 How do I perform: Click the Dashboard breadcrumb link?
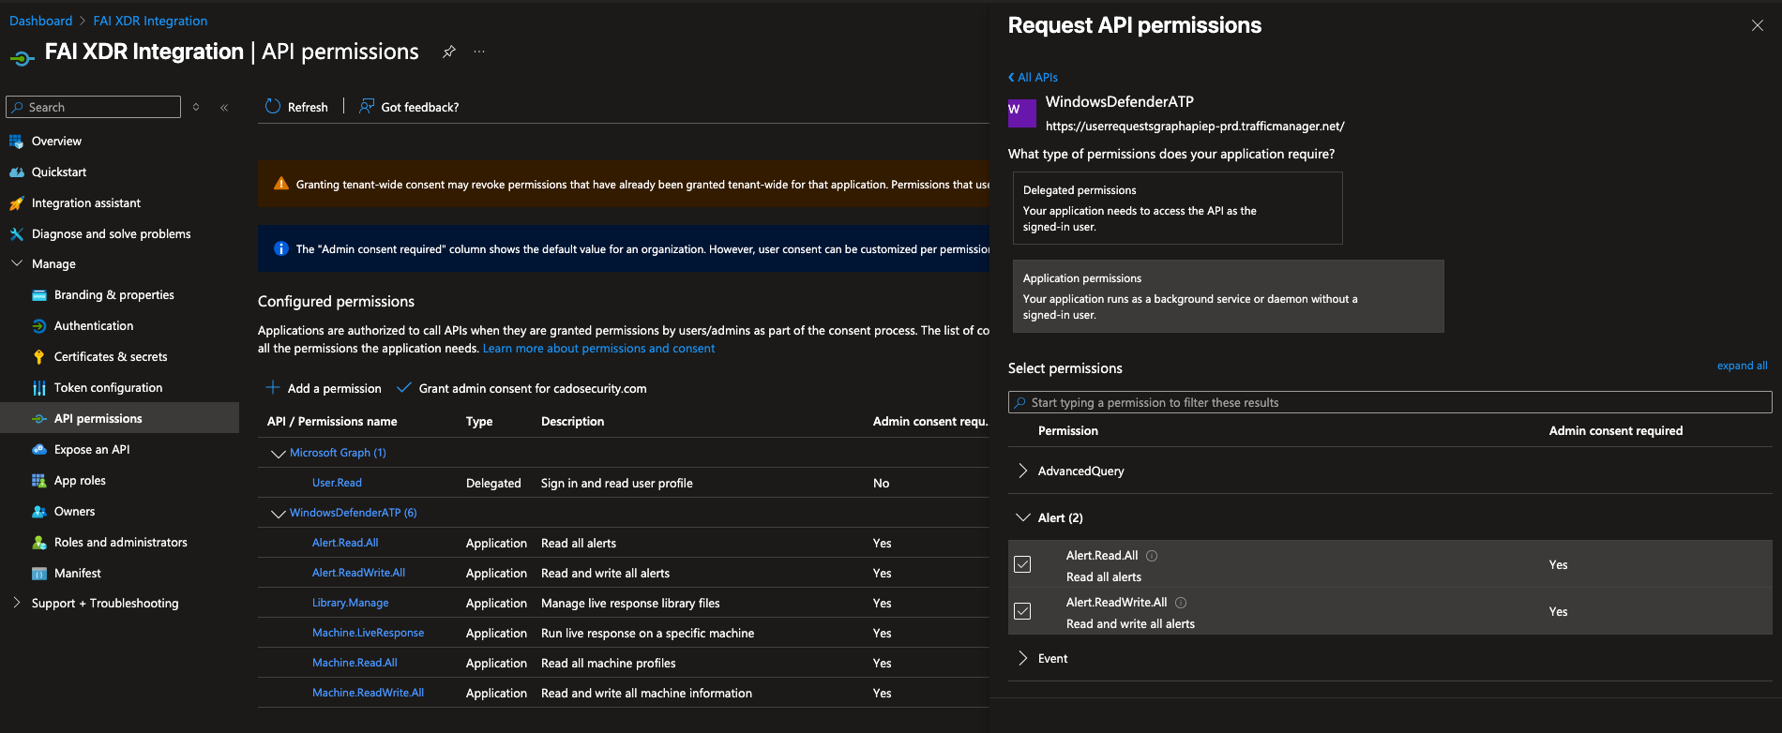(40, 21)
